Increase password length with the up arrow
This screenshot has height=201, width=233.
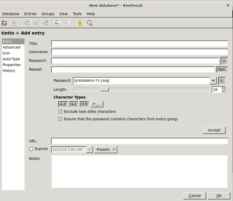(224, 88)
